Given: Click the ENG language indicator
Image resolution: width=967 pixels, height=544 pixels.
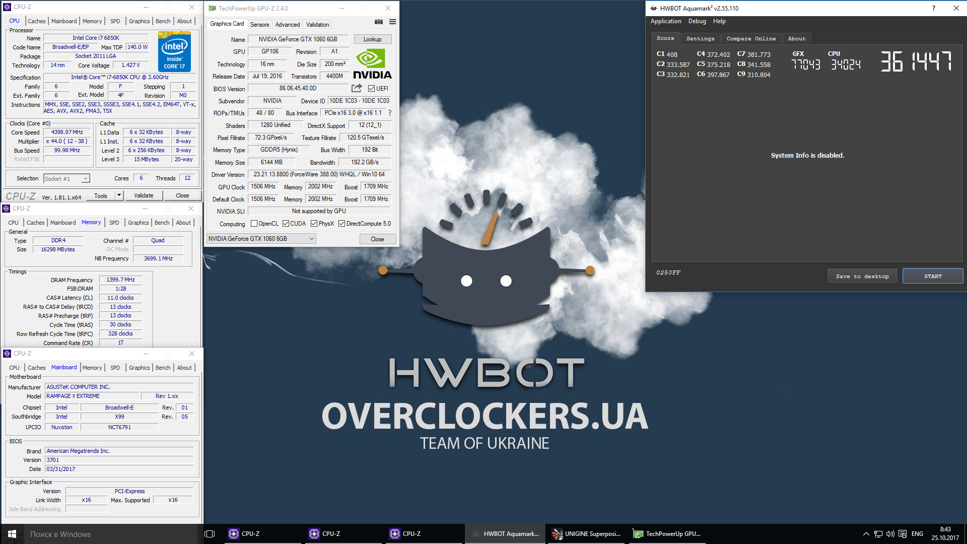Looking at the screenshot, I should pyautogui.click(x=917, y=534).
